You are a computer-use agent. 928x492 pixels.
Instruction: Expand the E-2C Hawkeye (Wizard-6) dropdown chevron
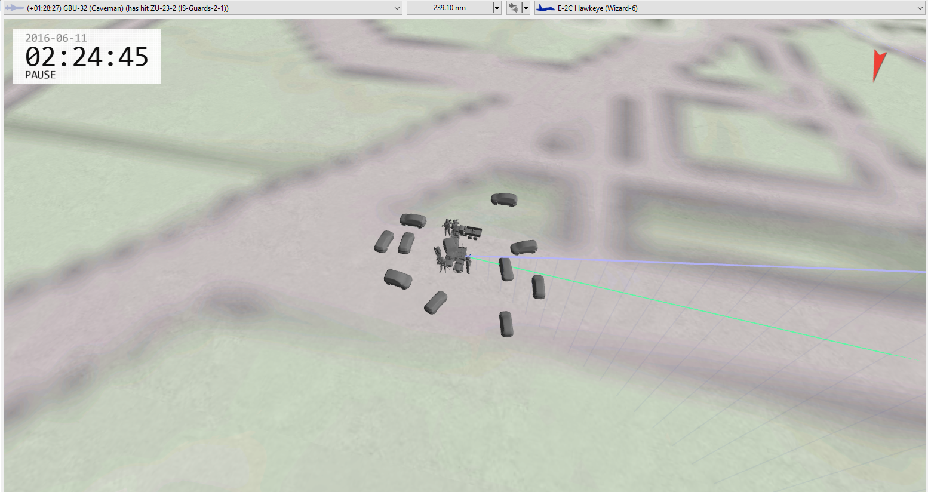coord(920,8)
